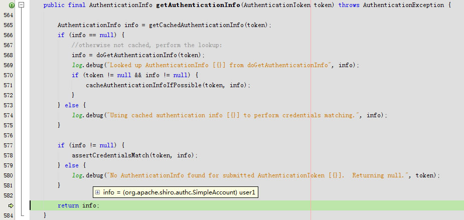Click line number 580 in gutter
Image resolution: width=464 pixels, height=220 pixels.
click(x=9, y=175)
